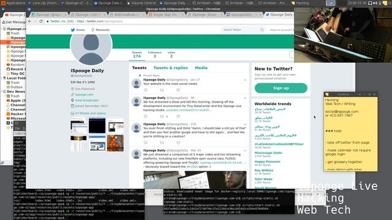Like the 'We live streamed a show' tweet

click(x=178, y=116)
